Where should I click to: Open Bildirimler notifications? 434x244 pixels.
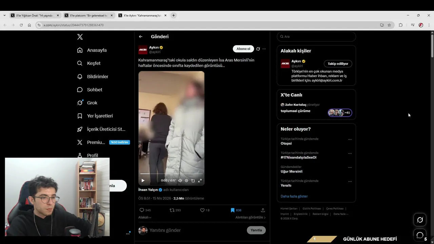pos(93,77)
